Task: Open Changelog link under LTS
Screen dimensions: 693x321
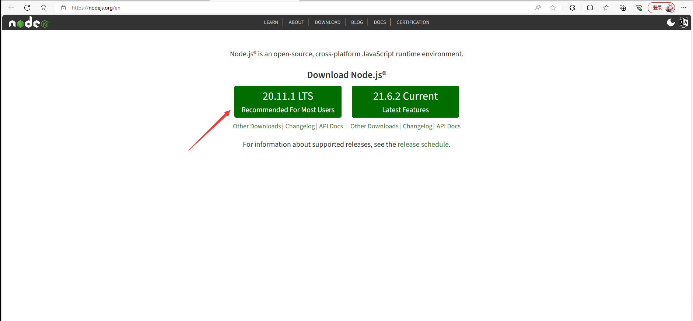Action: (x=300, y=126)
